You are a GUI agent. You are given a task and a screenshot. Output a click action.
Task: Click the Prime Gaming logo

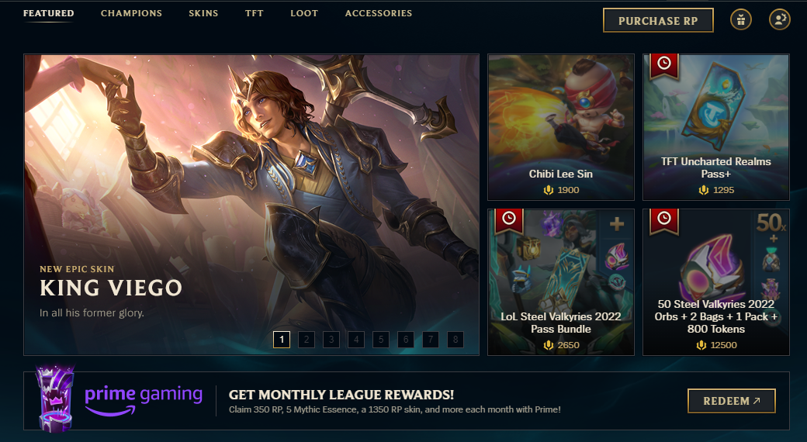144,399
